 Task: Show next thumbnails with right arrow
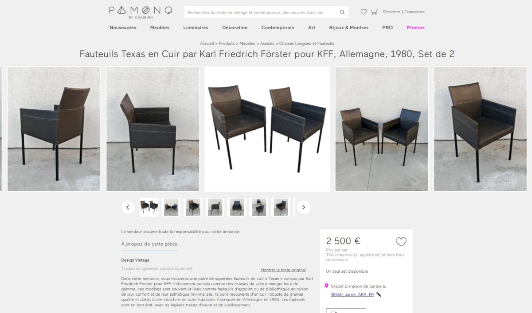tap(304, 207)
